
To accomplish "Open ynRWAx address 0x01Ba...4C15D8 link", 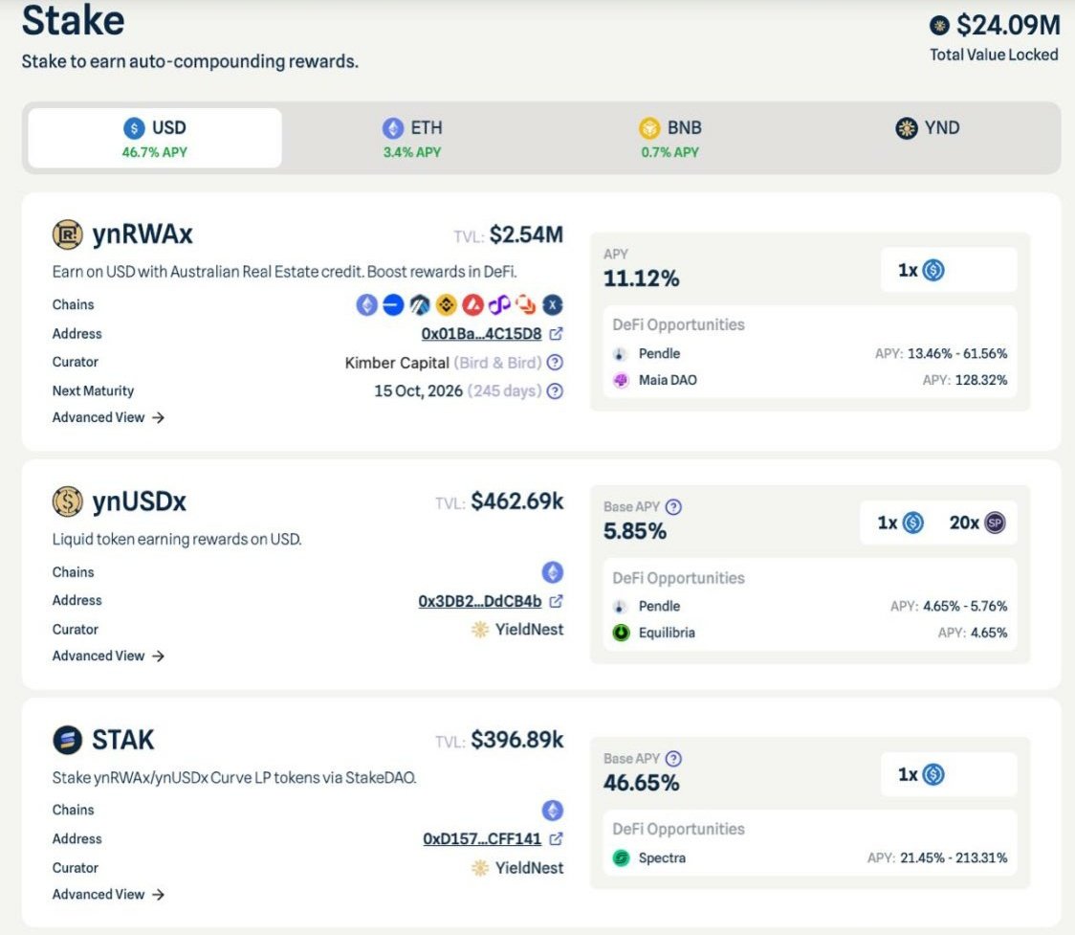I will pyautogui.click(x=481, y=333).
